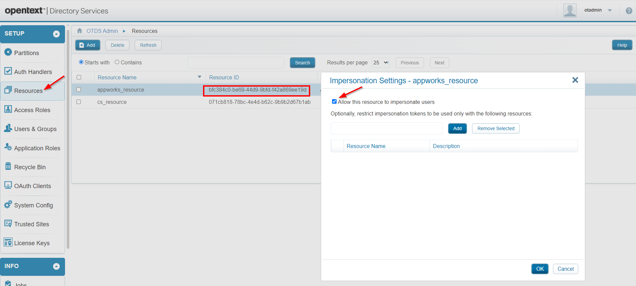
Task: Click the Auth Handlers checkmark icon
Action: tap(8, 71)
